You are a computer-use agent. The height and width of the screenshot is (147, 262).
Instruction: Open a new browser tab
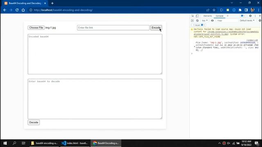[x=52, y=3]
